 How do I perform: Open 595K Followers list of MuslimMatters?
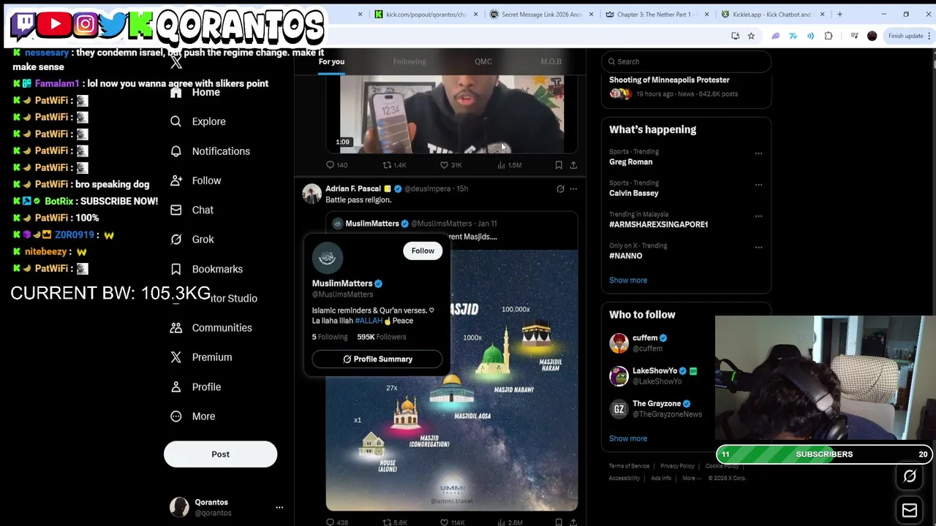click(x=382, y=337)
